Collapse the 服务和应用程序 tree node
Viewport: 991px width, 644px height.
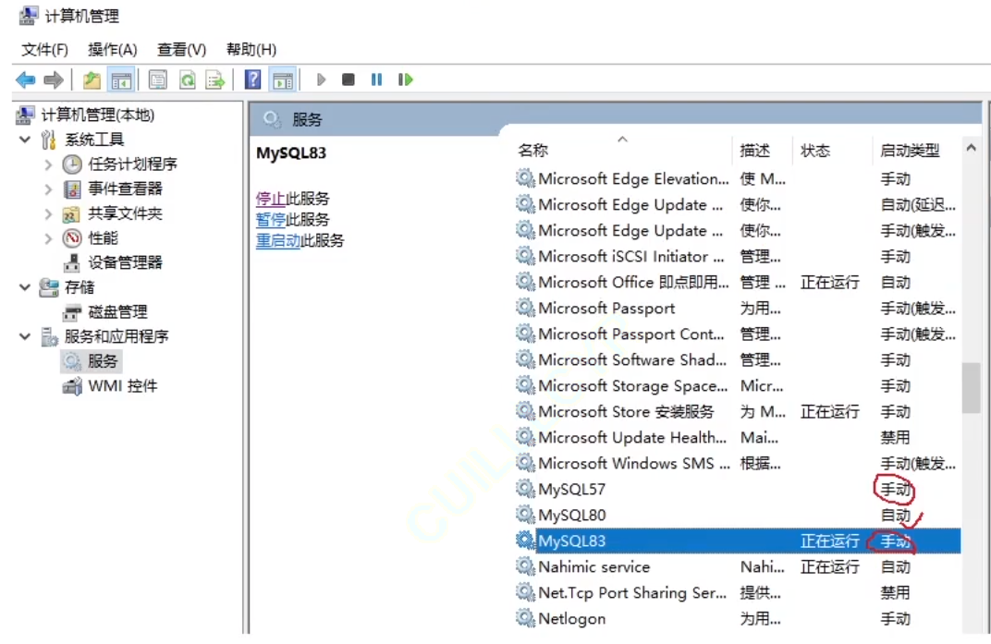(25, 336)
